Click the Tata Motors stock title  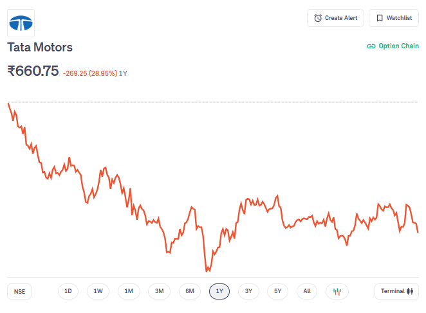click(x=40, y=48)
